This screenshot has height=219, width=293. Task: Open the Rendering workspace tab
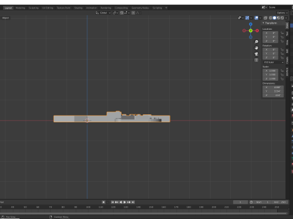pos(106,8)
